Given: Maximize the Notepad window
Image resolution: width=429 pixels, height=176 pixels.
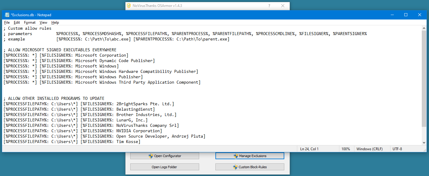Looking at the screenshot, I should tap(406, 15).
